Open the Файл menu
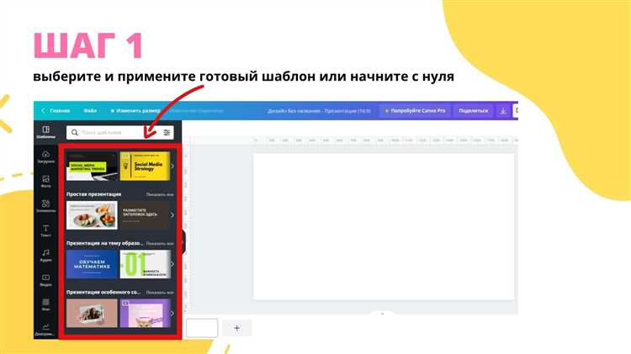Viewport: 631px width, 354px height. pos(90,111)
